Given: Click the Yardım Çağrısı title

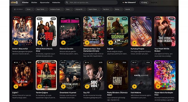Looking at the screenshot, I should (x=42, y=93).
